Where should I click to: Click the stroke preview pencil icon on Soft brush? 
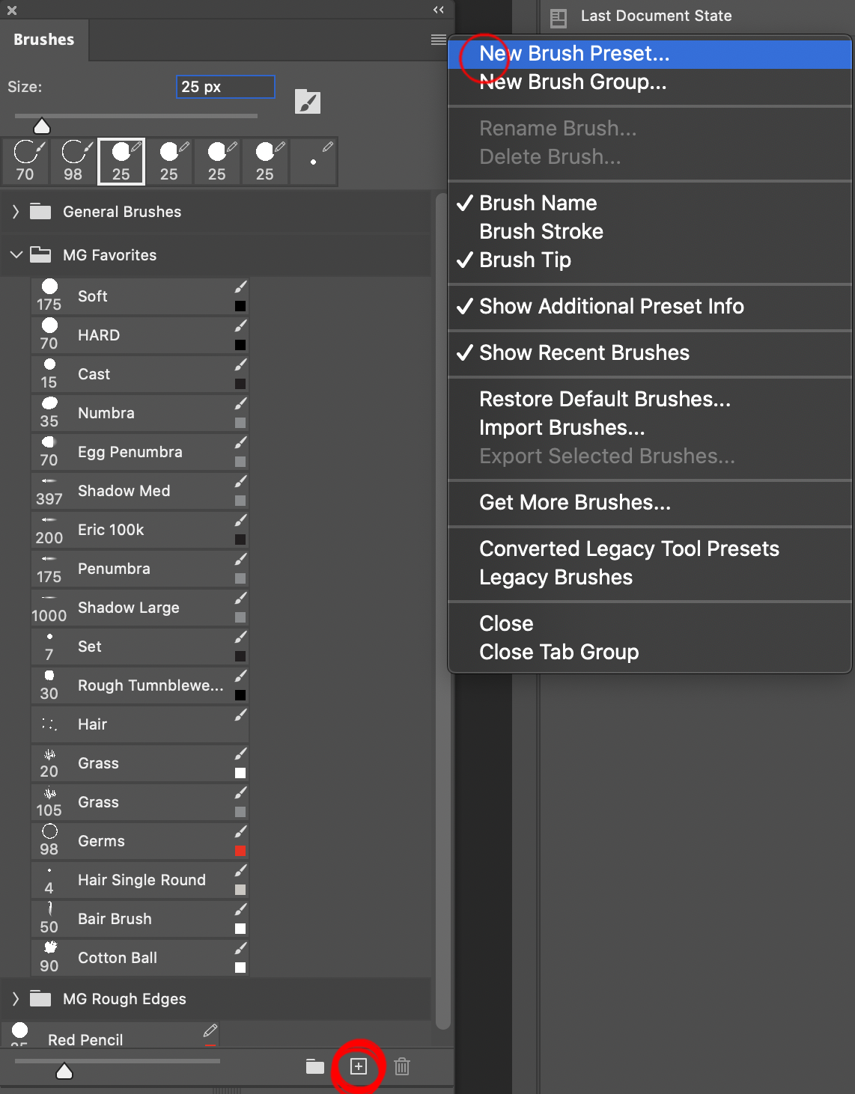coord(241,285)
